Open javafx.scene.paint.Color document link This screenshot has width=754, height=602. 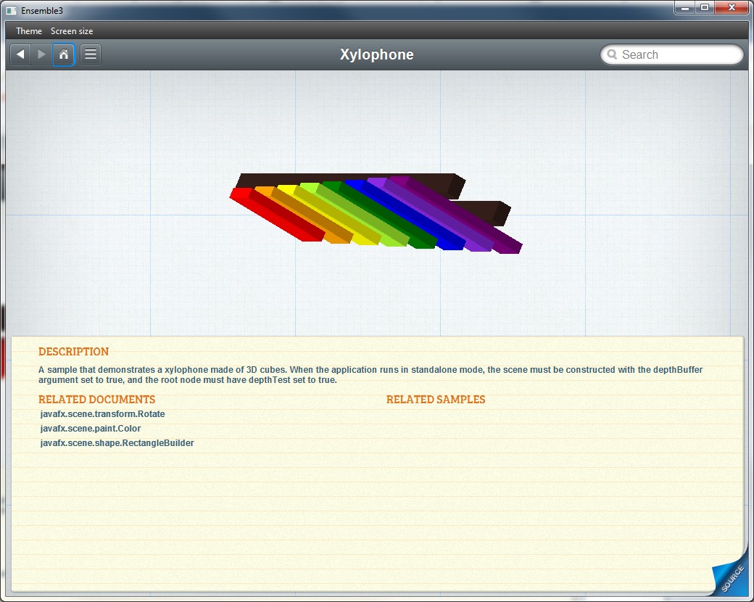point(91,429)
